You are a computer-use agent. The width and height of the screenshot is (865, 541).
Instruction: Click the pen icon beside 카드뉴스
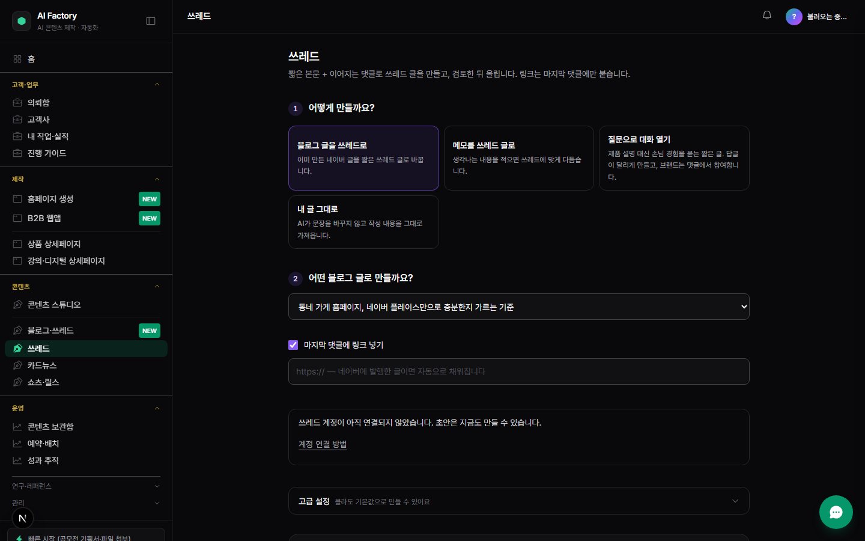tap(17, 365)
